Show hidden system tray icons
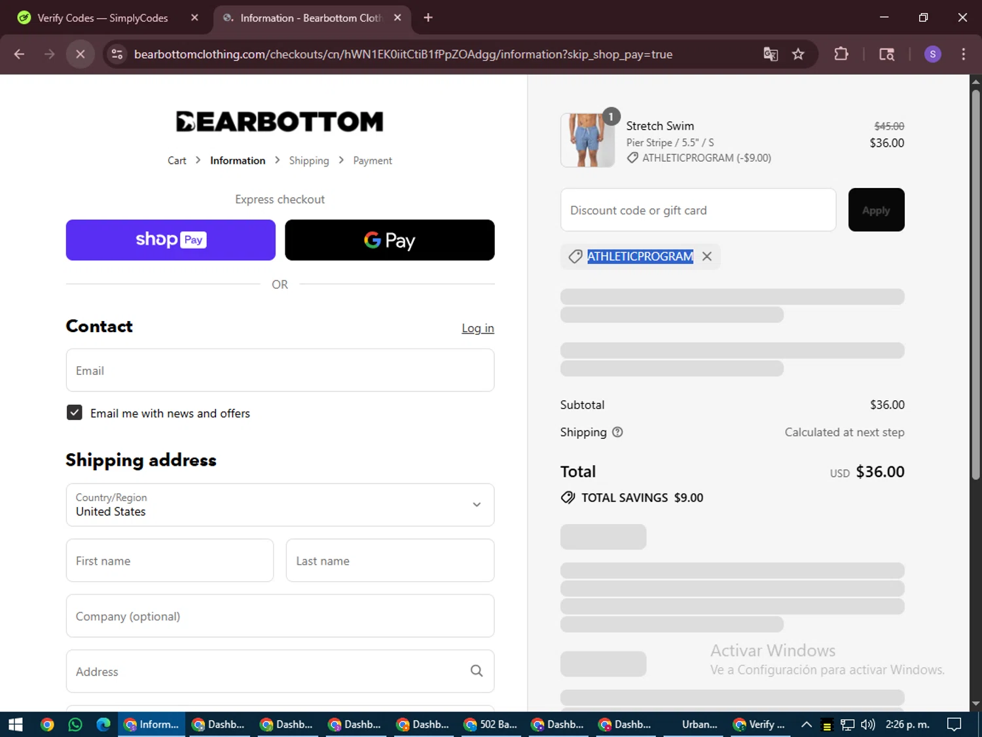Image resolution: width=982 pixels, height=737 pixels. (807, 725)
